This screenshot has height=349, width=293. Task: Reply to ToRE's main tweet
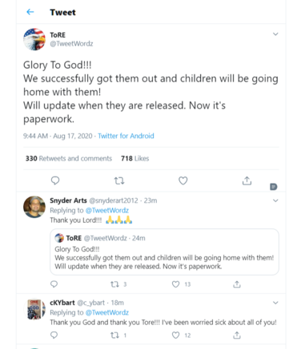pos(55,180)
